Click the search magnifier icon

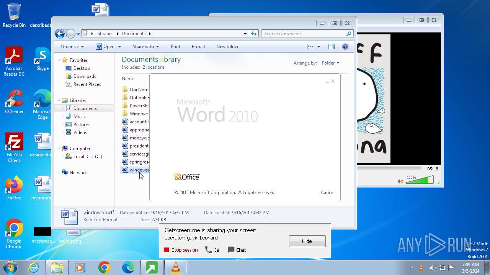click(x=349, y=34)
